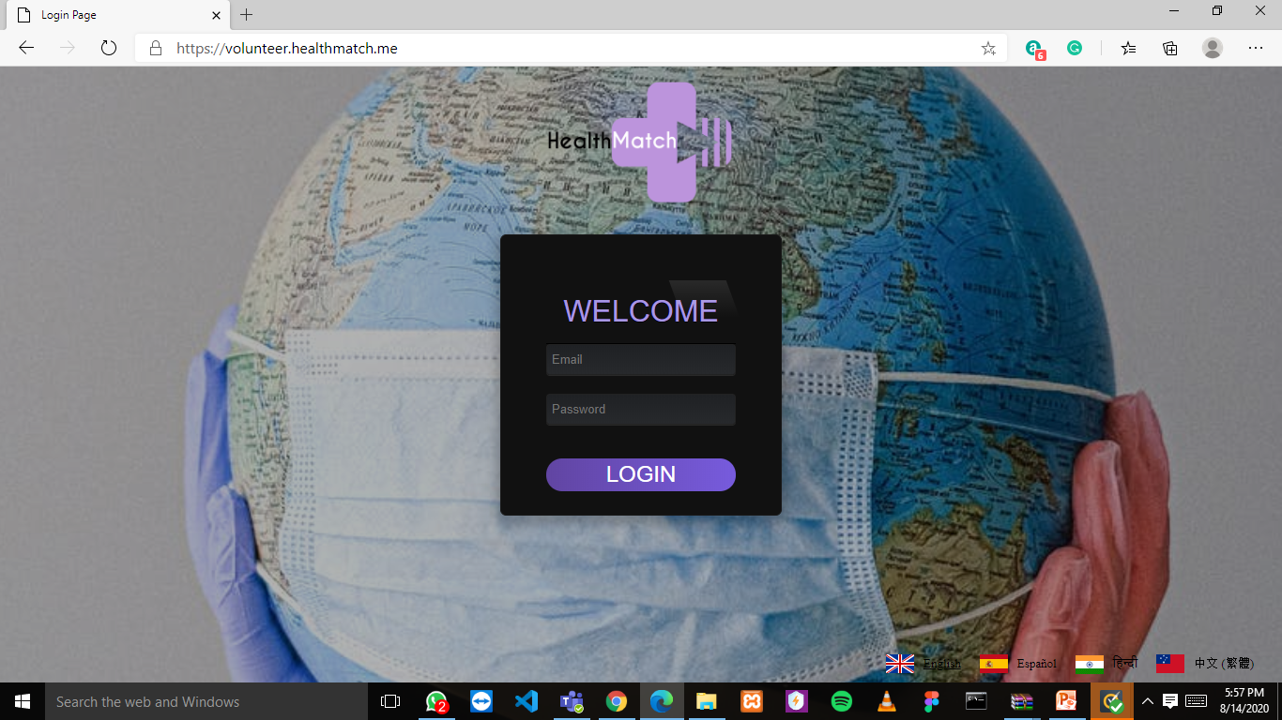This screenshot has width=1282, height=720.
Task: Close the Login Page tab
Action: [216, 15]
